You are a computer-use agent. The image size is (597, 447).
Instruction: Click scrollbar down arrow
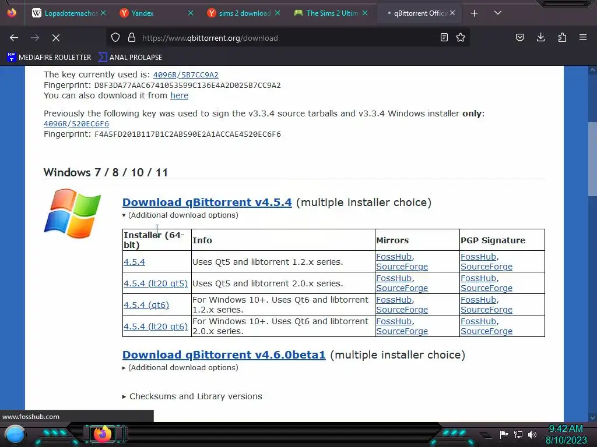[592, 417]
